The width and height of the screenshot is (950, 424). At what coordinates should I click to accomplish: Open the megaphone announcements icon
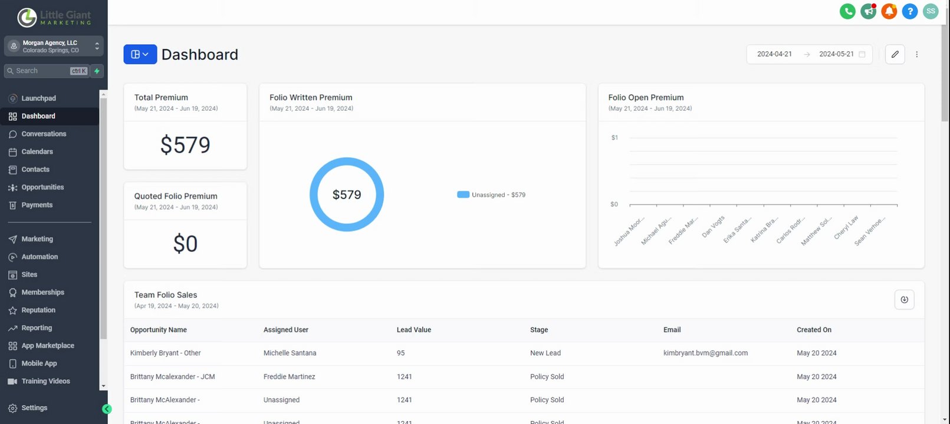(x=868, y=11)
